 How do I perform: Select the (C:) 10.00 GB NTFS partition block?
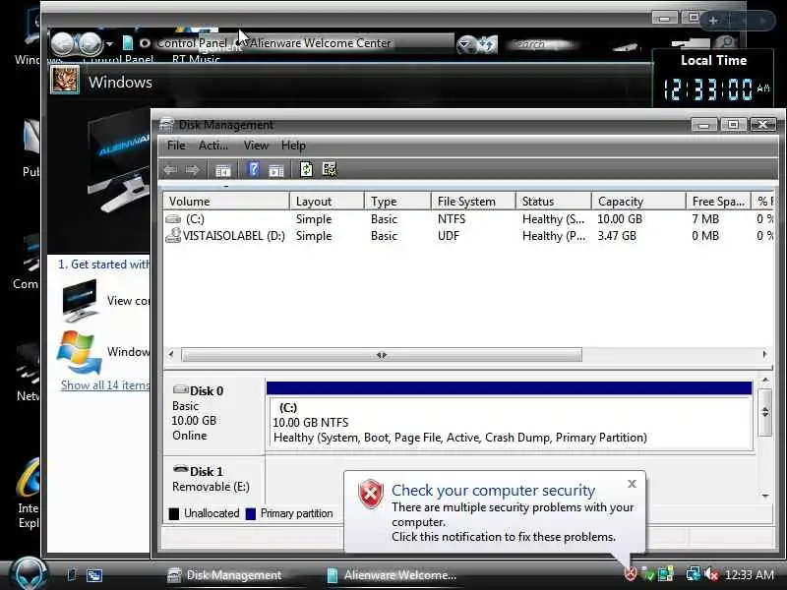point(509,416)
